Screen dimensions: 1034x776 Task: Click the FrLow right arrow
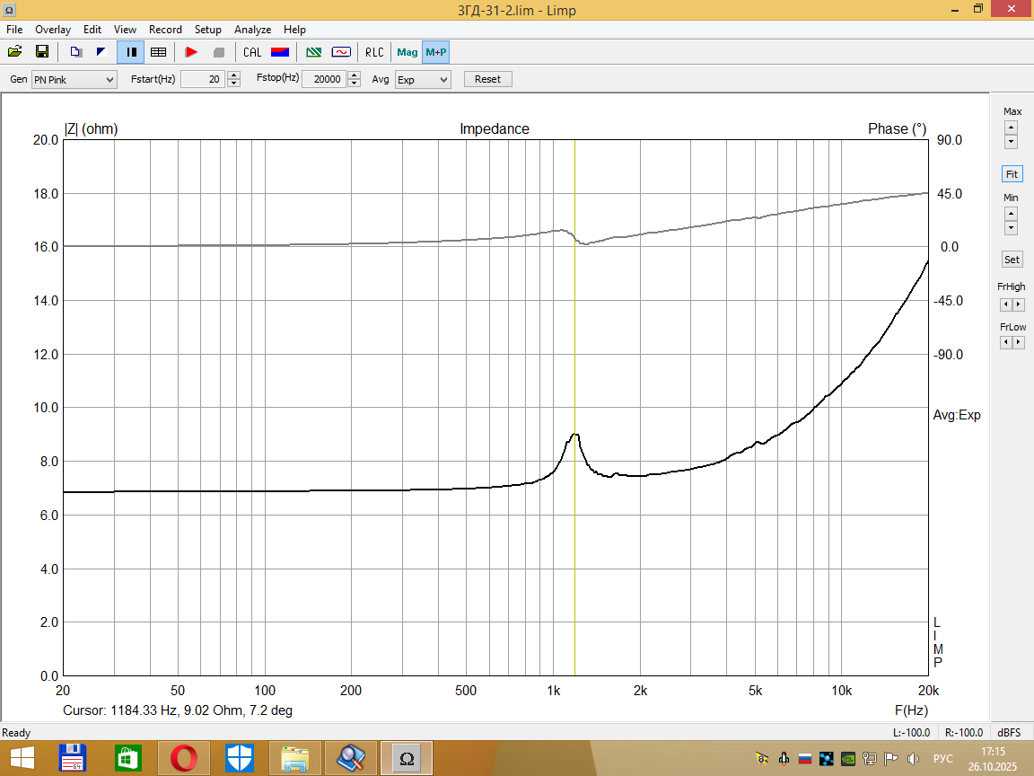[1018, 342]
